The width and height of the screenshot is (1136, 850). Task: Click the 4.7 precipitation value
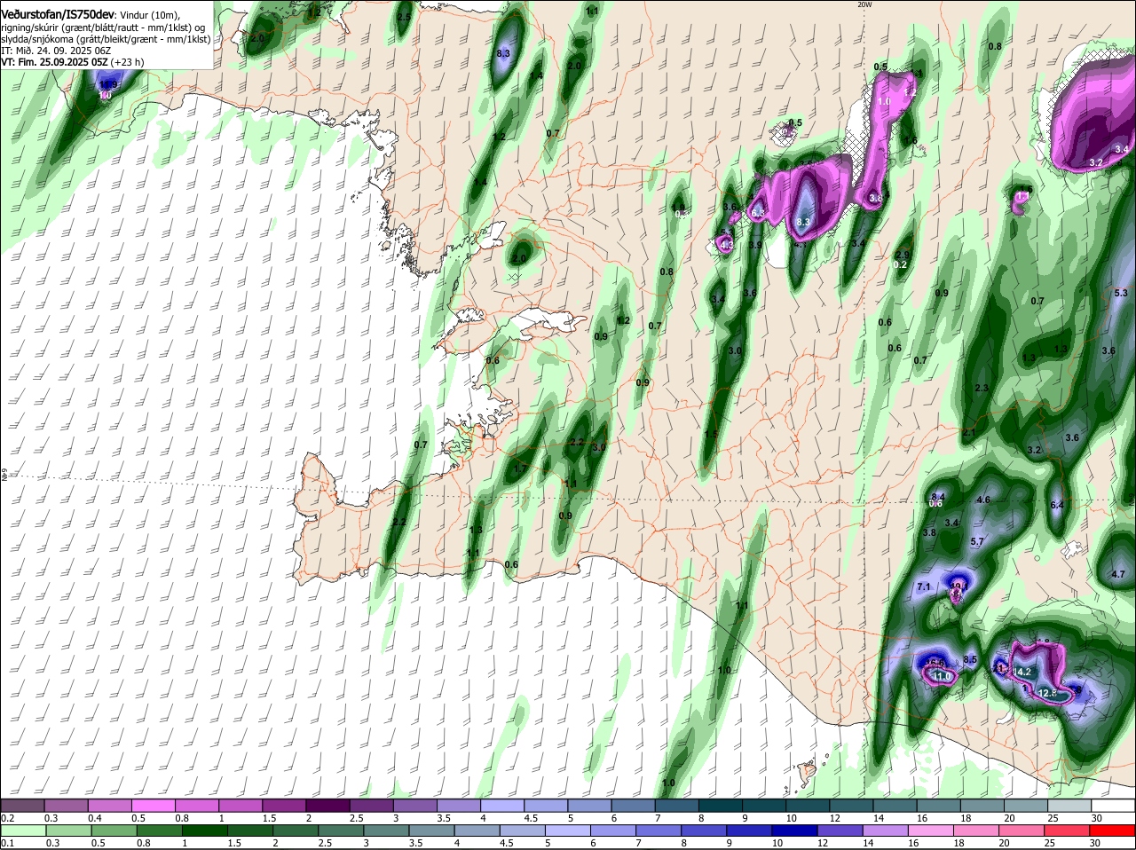click(1118, 574)
